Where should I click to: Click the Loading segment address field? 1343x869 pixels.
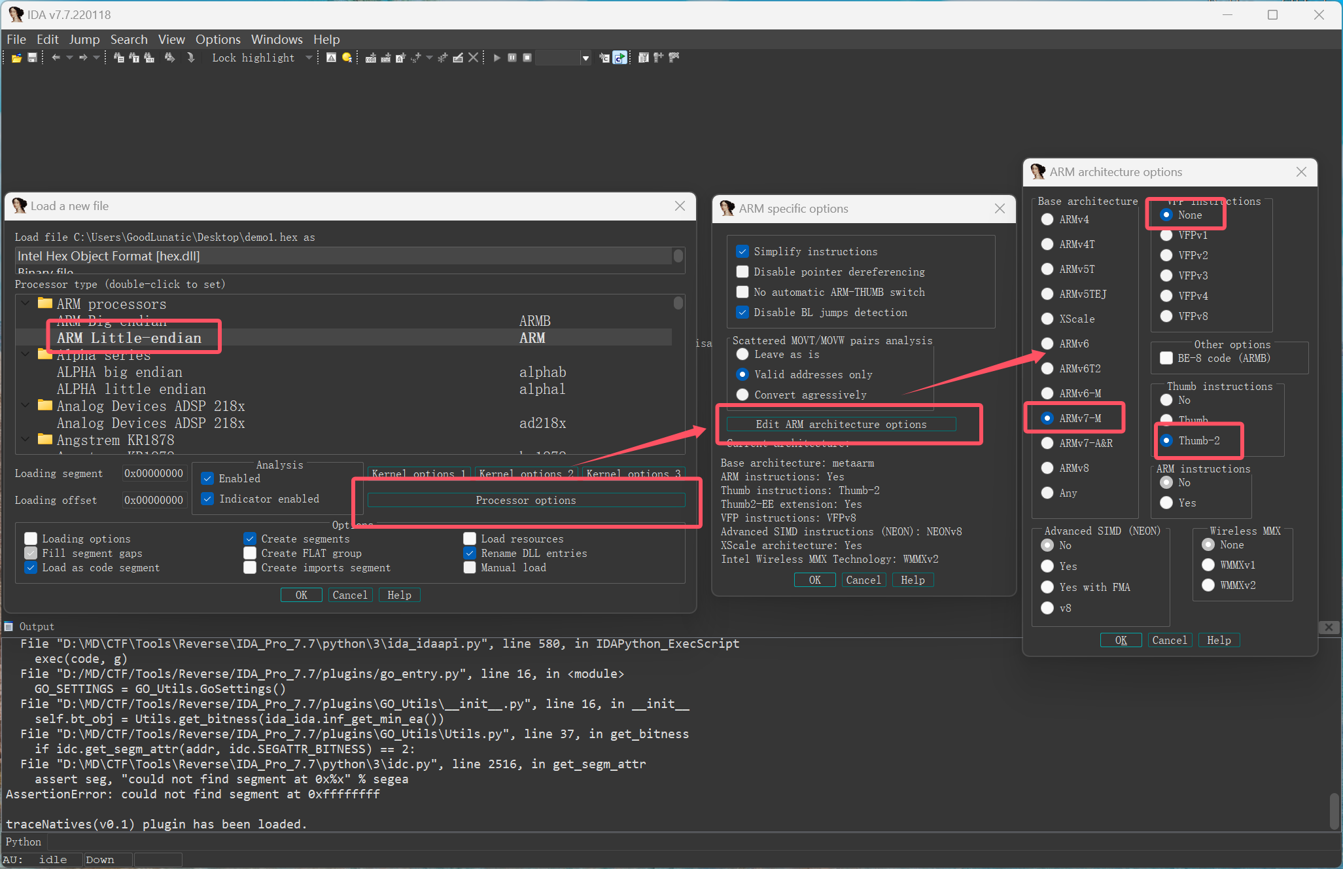pos(154,473)
